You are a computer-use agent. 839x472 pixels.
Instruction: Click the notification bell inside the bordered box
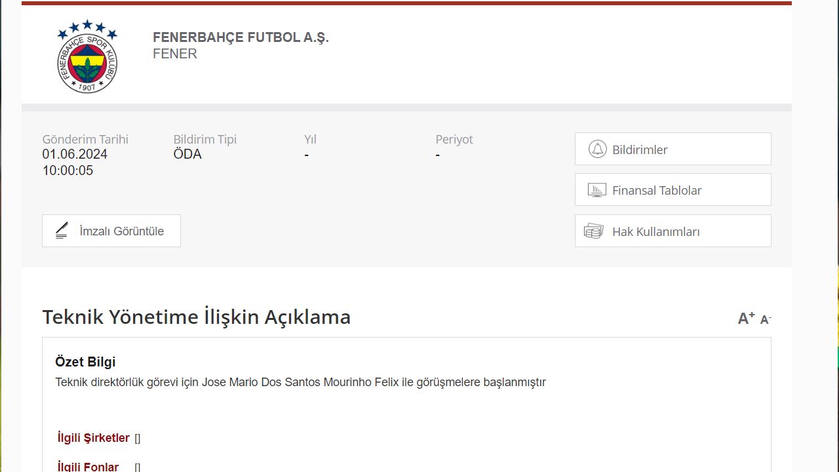click(596, 149)
